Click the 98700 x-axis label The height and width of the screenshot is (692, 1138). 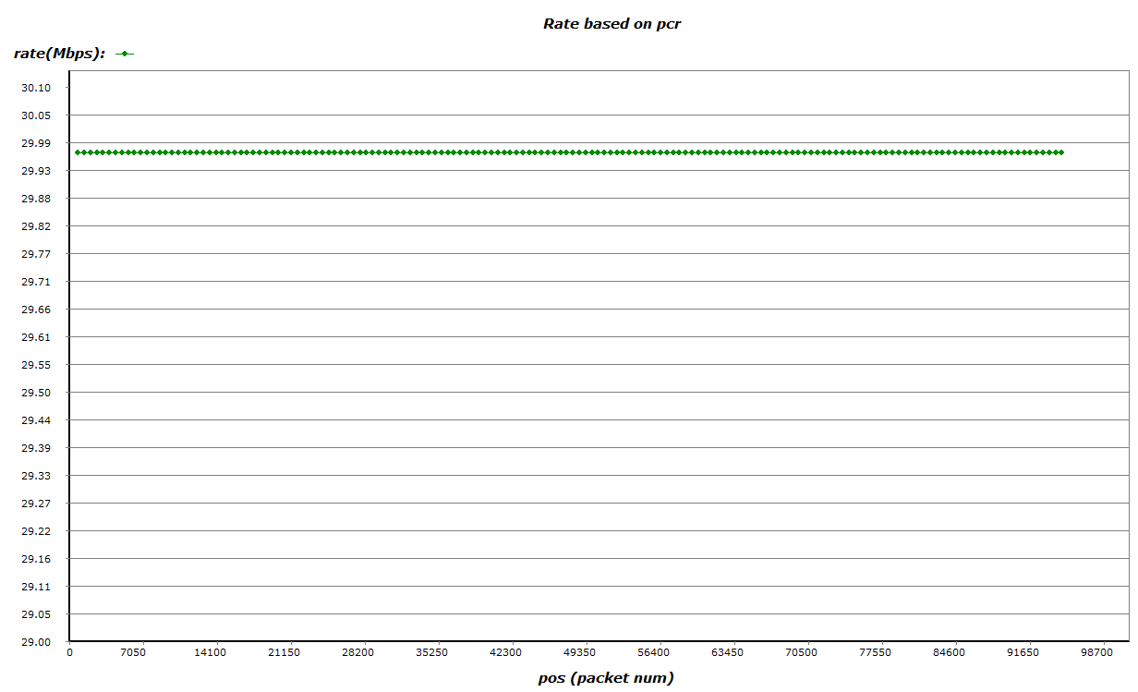1097,653
